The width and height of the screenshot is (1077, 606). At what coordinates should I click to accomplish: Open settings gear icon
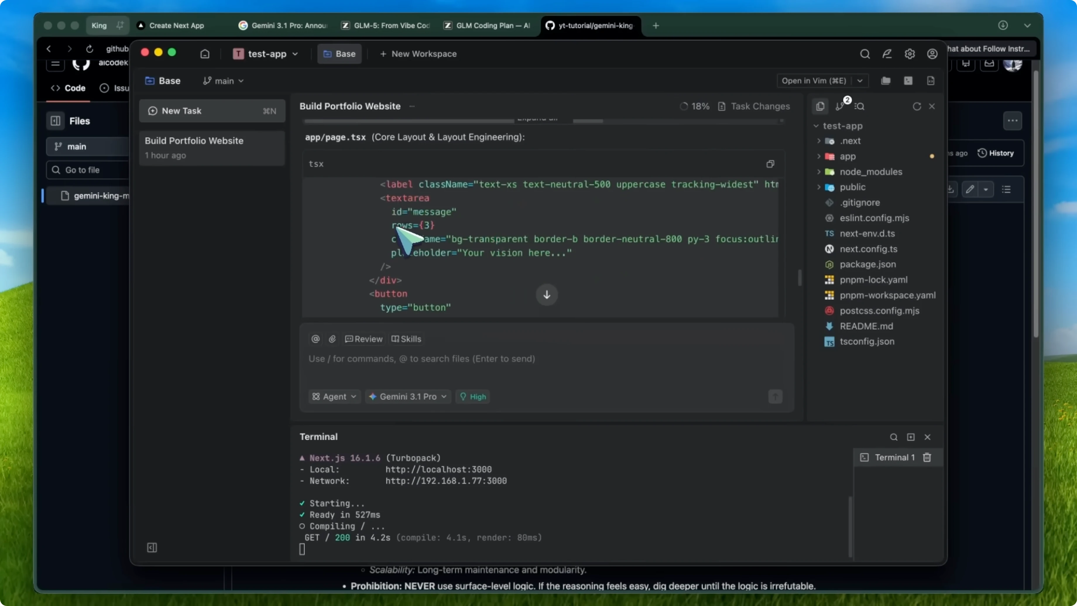point(909,54)
